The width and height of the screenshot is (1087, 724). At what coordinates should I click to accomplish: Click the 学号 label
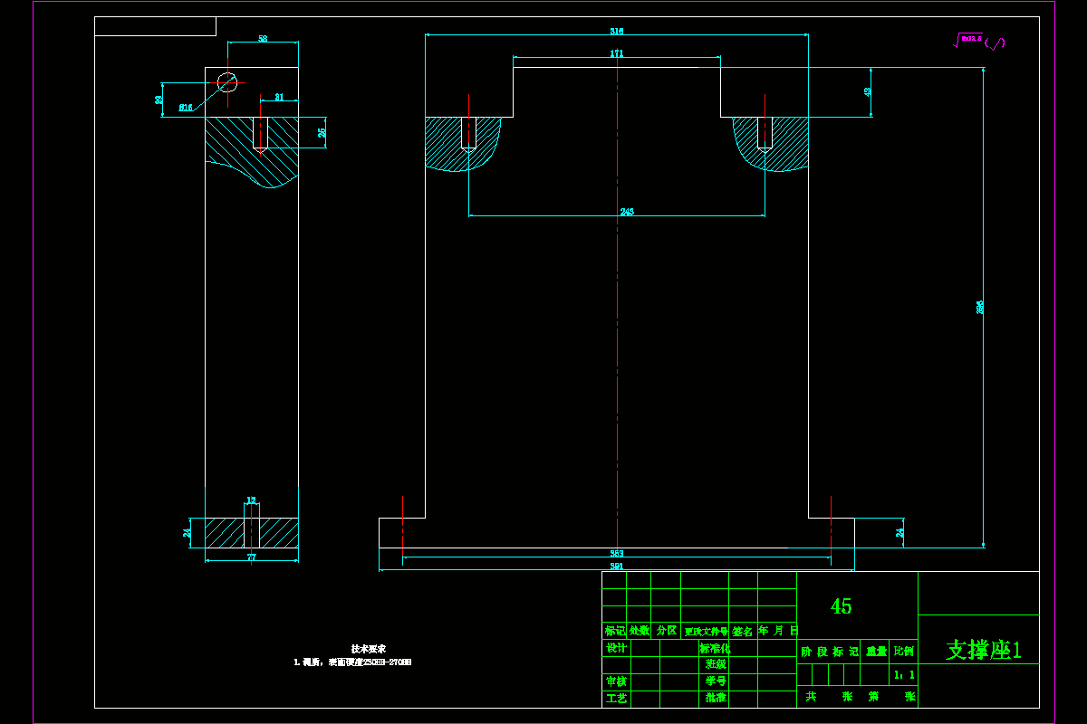716,681
